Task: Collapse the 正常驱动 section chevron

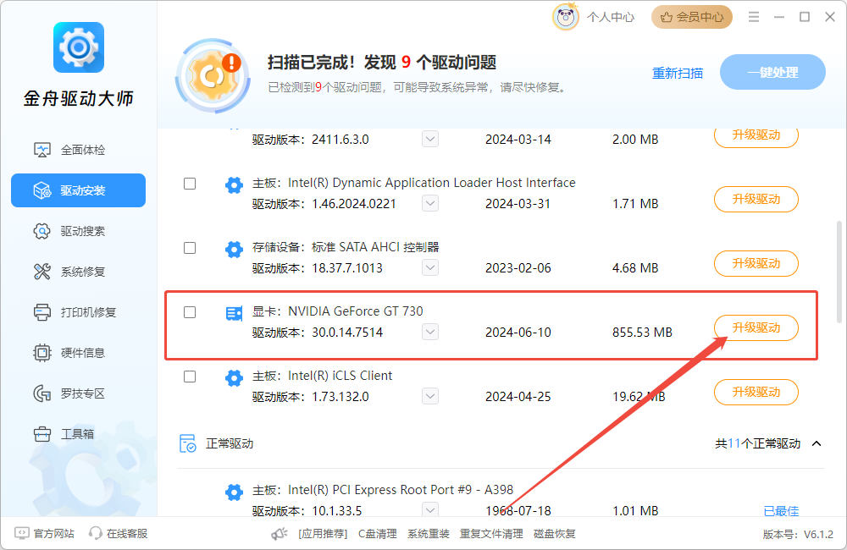Action: [817, 443]
